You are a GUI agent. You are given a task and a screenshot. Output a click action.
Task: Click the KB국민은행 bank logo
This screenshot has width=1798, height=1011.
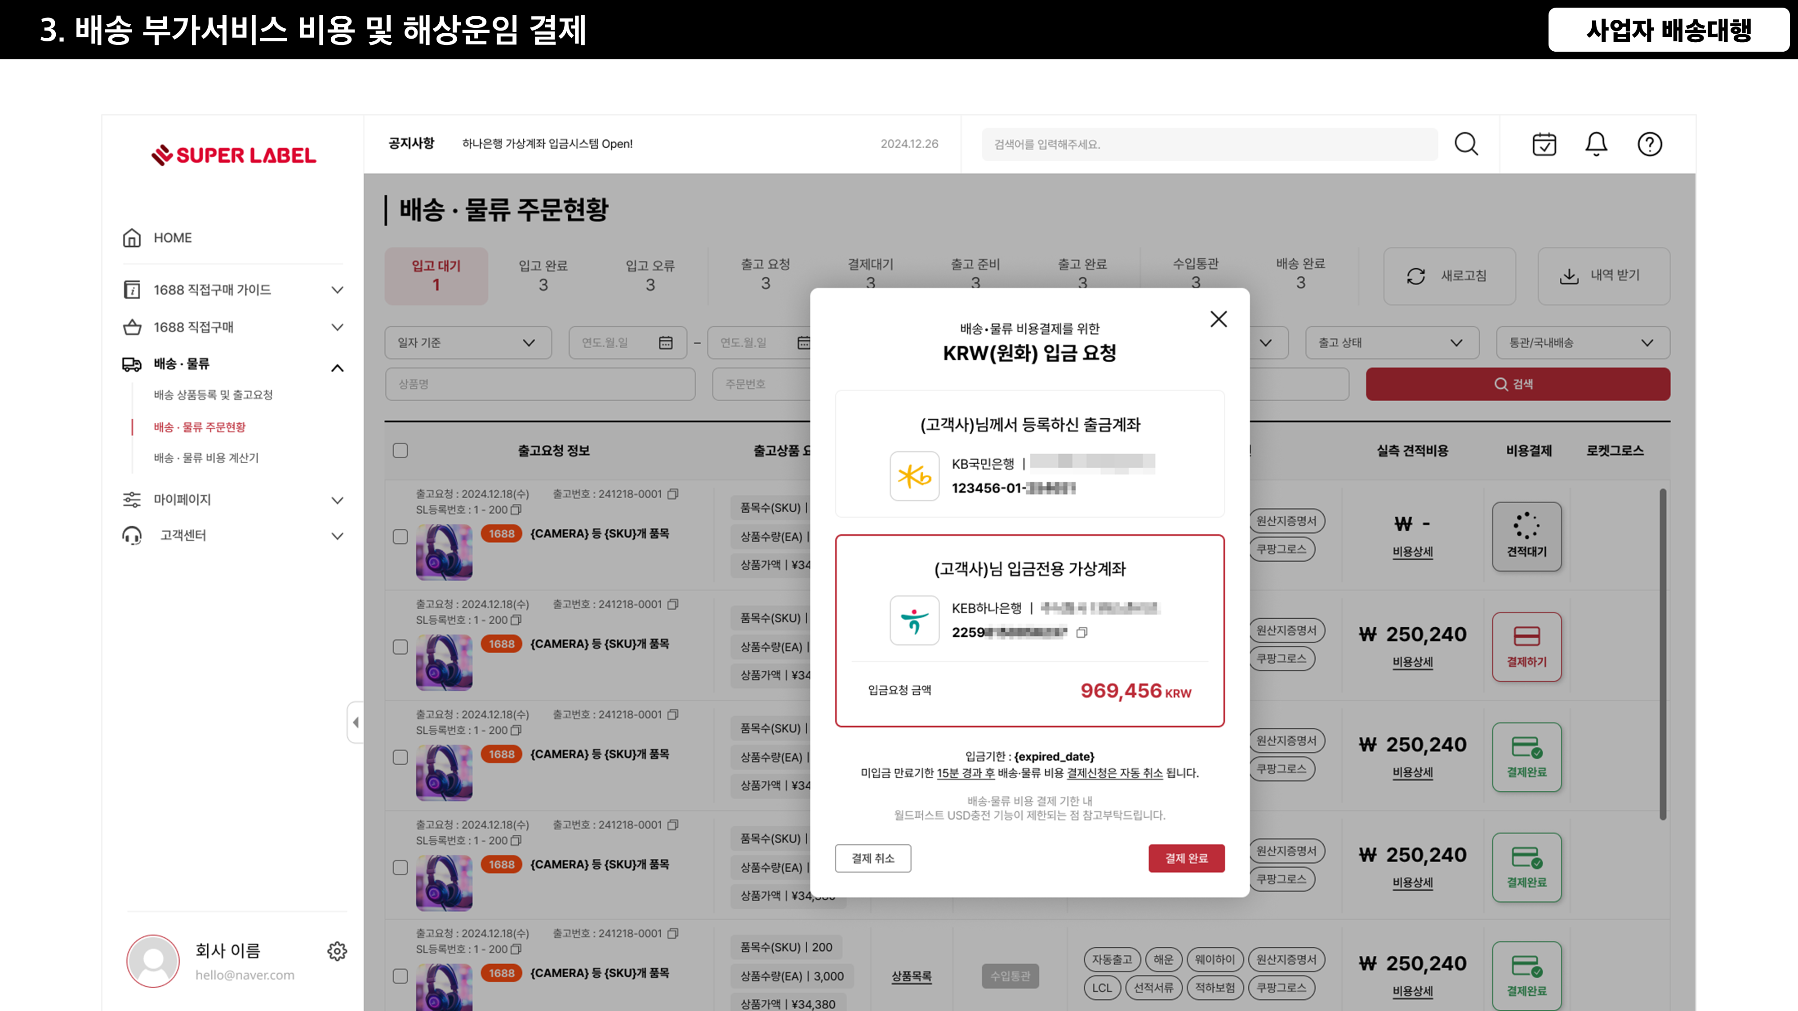pyautogui.click(x=914, y=477)
